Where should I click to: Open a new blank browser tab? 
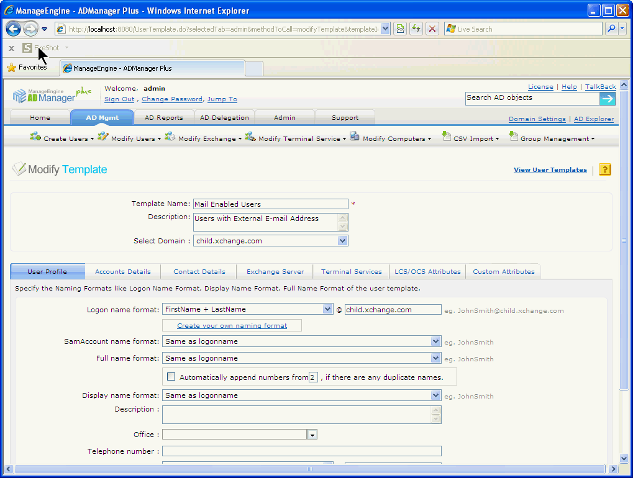point(254,68)
